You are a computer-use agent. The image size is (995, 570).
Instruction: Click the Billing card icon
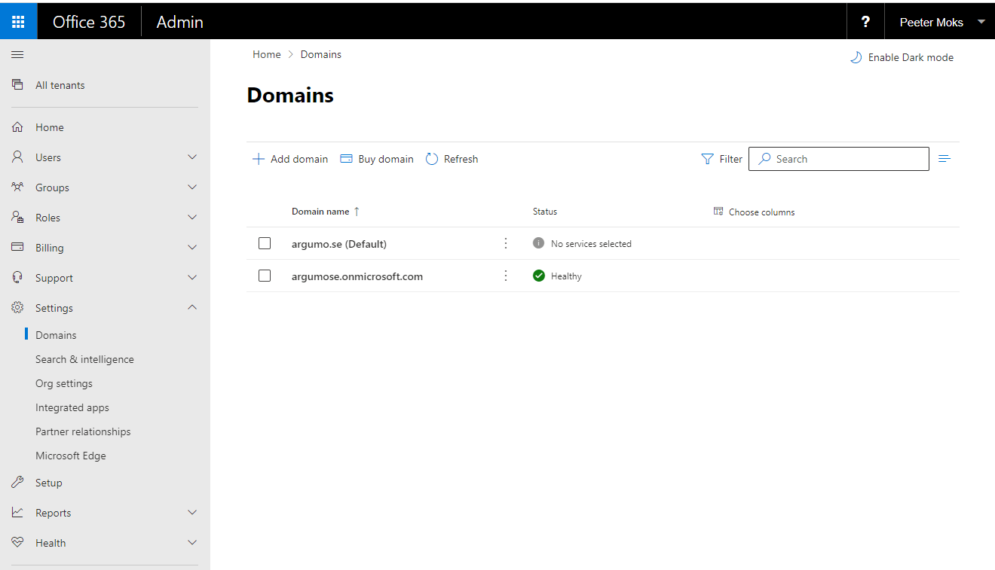[17, 247]
